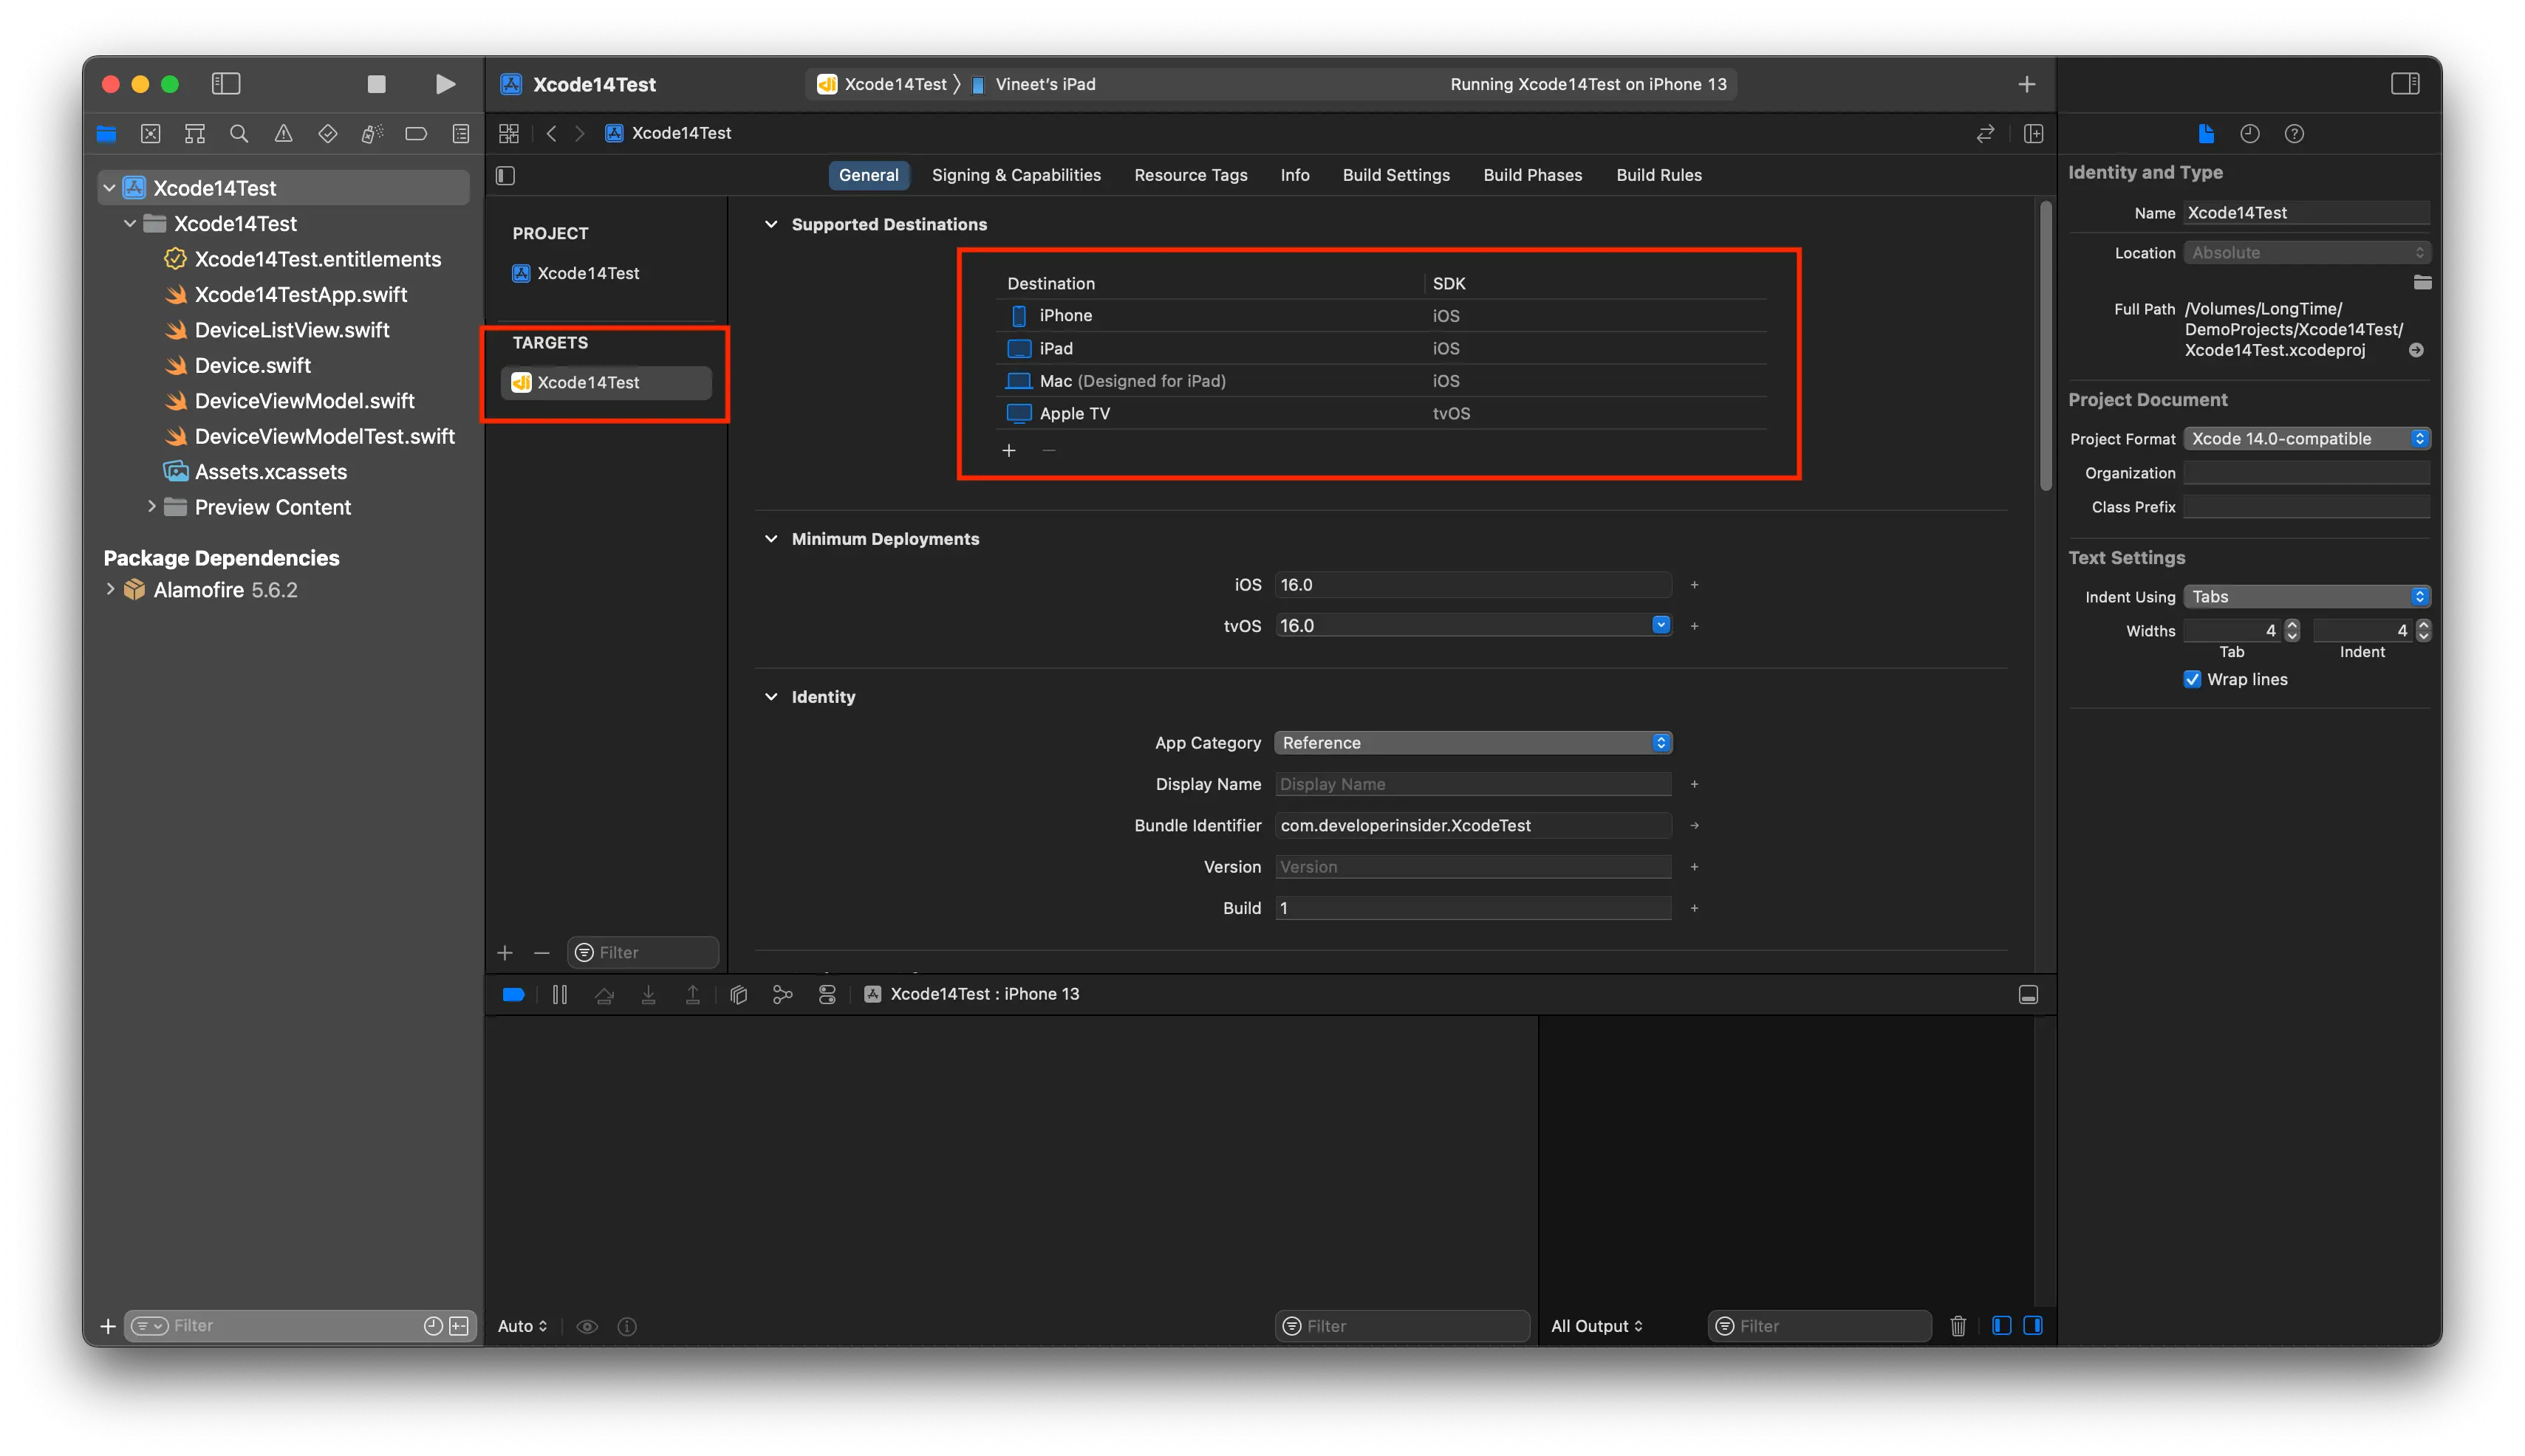Open the Build Settings tab
This screenshot has height=1456, width=2525.
1396,175
